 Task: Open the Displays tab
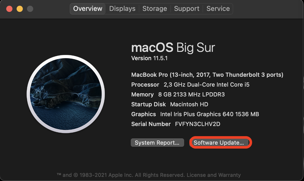122,9
